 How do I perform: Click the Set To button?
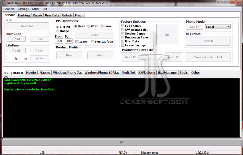tap(195, 27)
